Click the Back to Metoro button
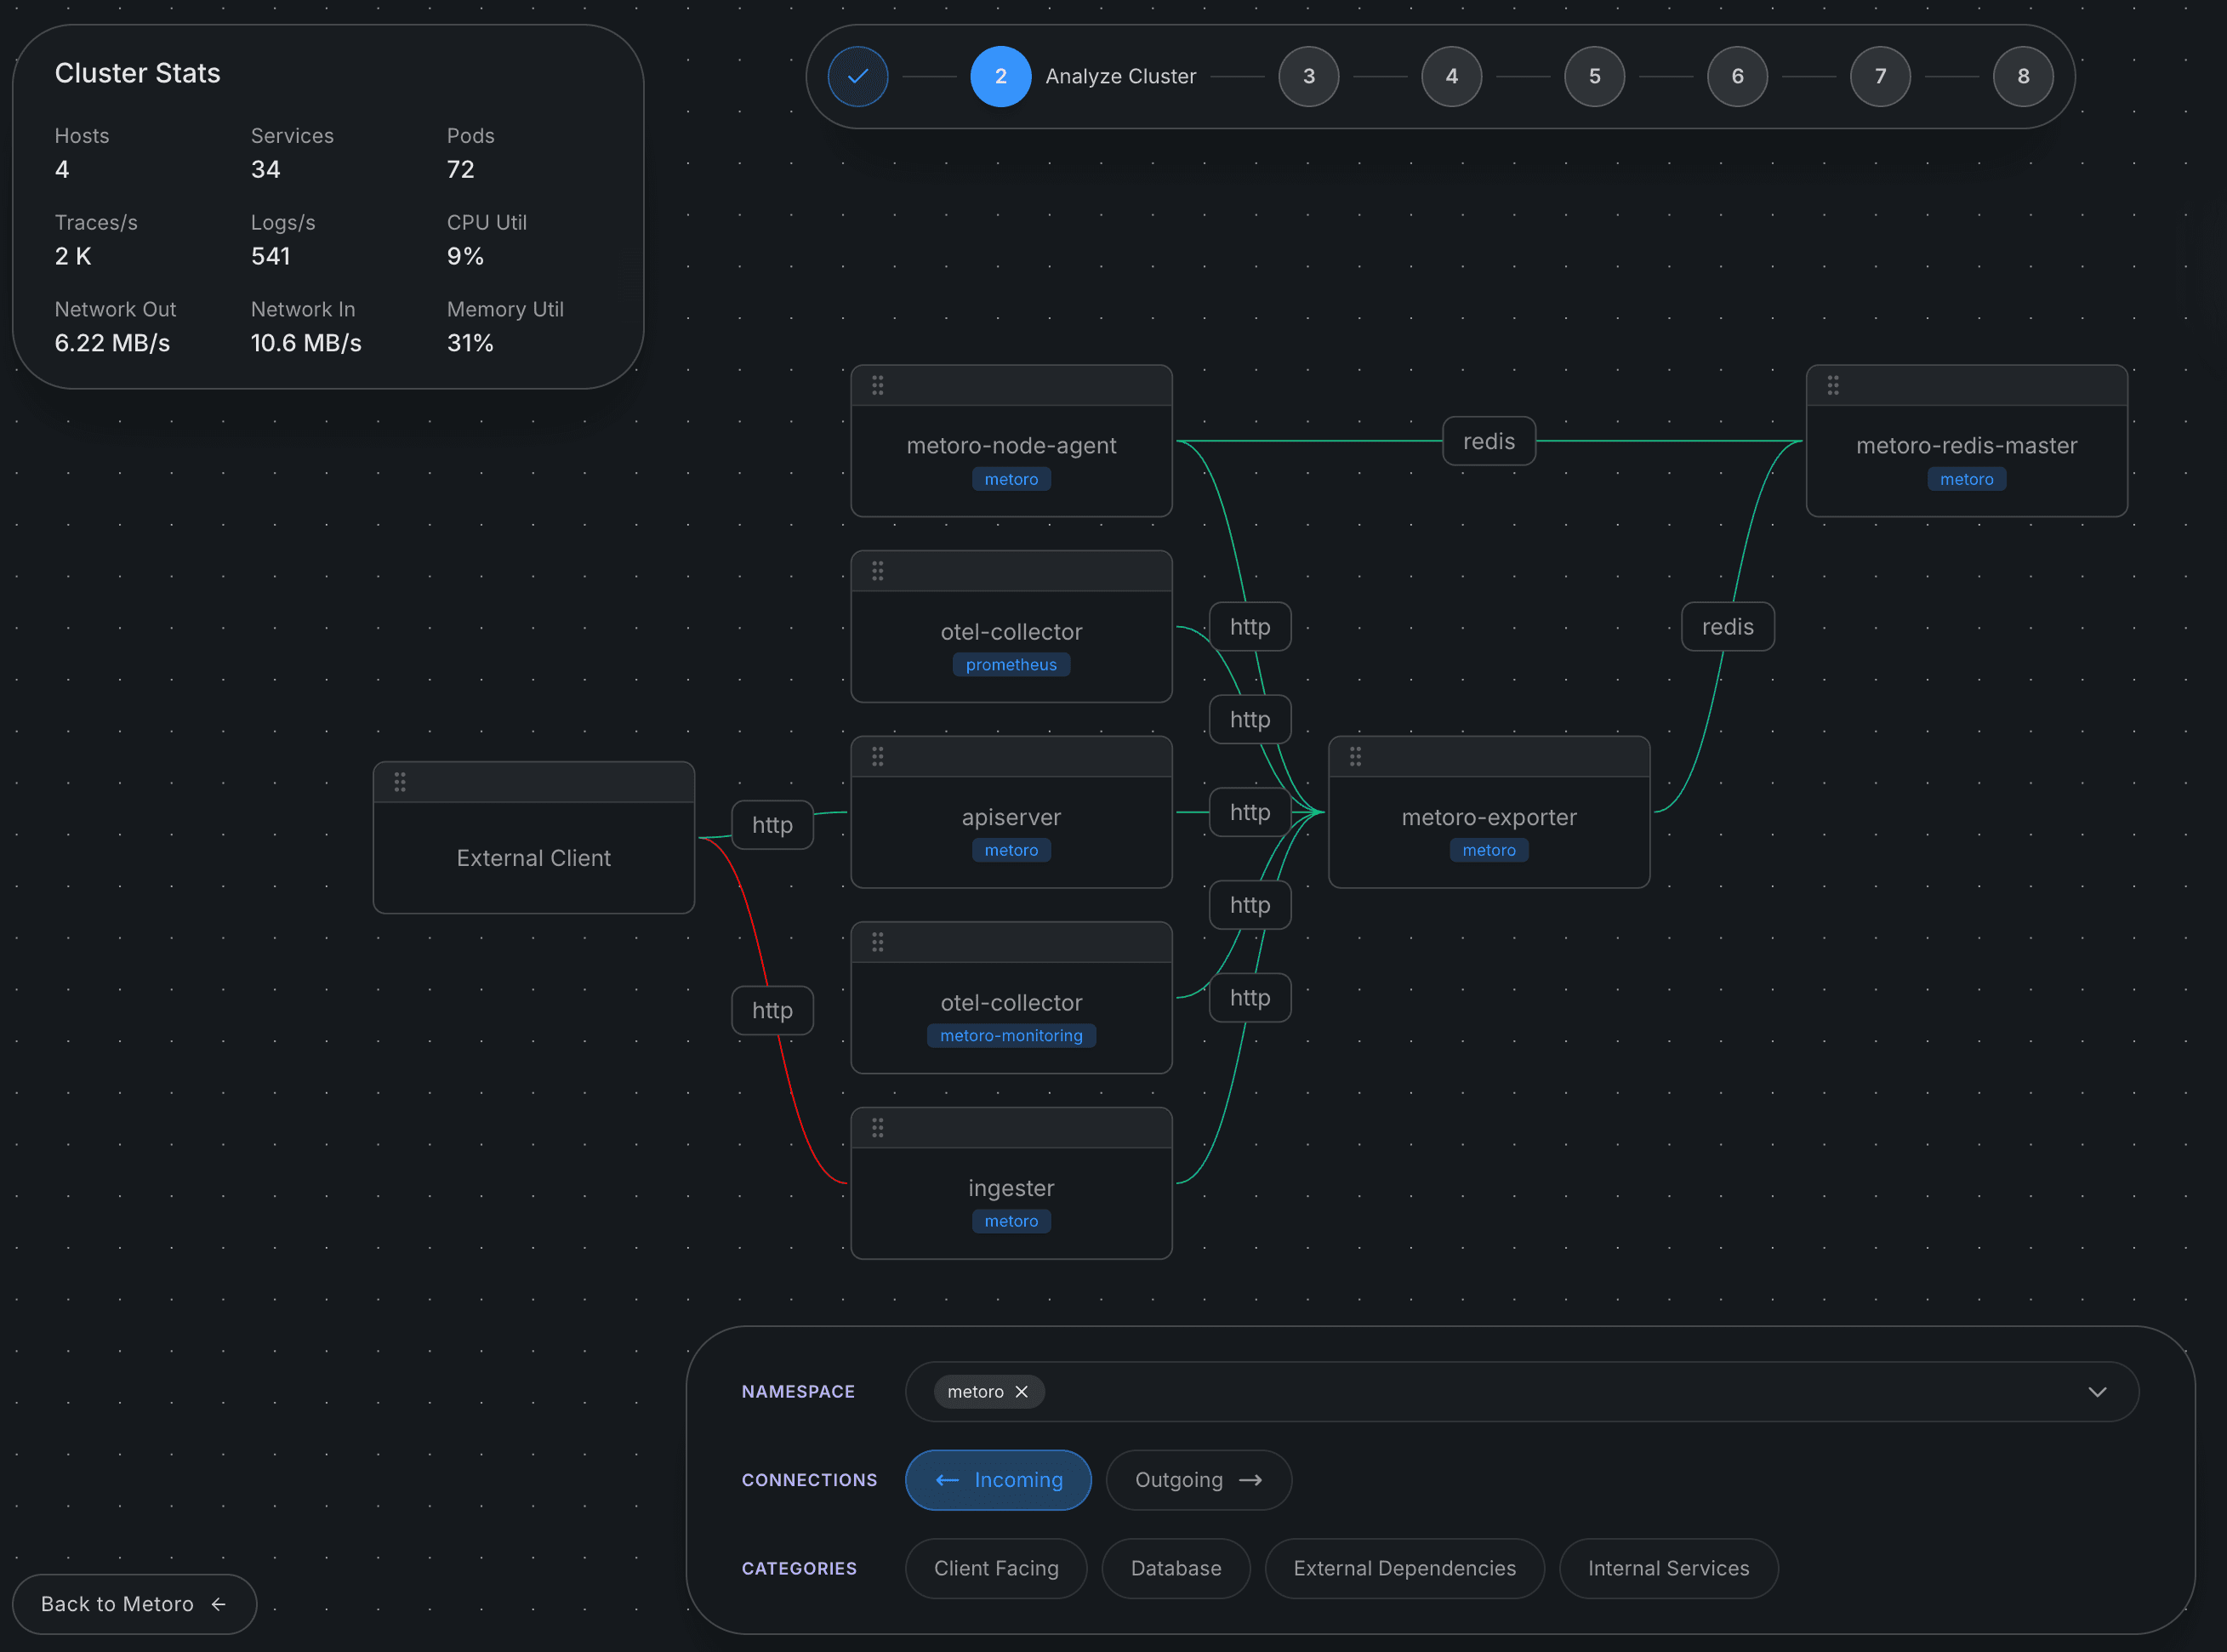This screenshot has height=1652, width=2227. (133, 1603)
